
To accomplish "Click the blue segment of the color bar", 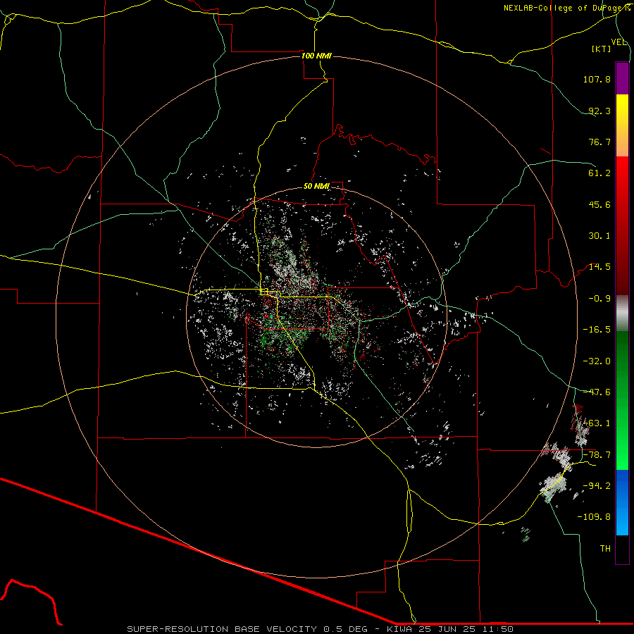I will (622, 502).
